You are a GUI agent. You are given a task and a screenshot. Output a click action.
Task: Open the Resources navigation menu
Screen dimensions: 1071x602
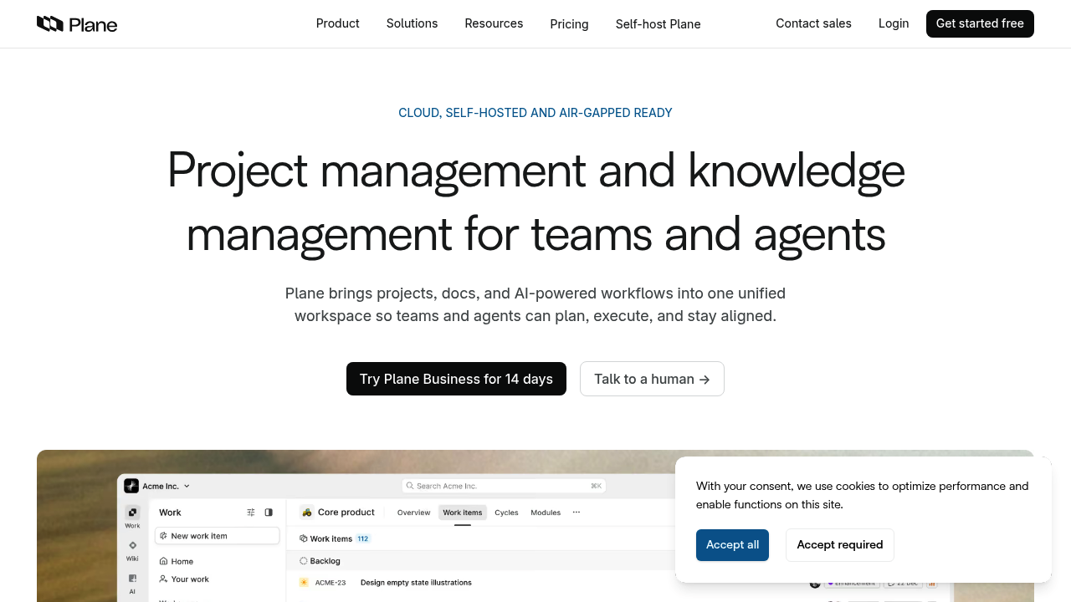pos(494,23)
